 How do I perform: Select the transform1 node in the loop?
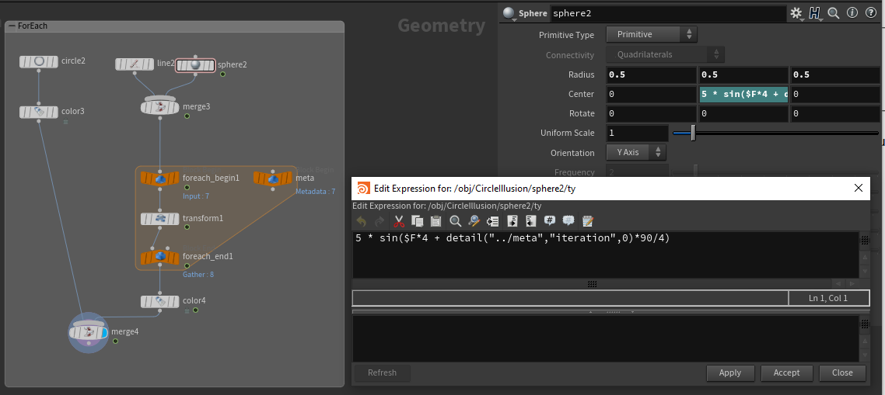[x=159, y=219]
